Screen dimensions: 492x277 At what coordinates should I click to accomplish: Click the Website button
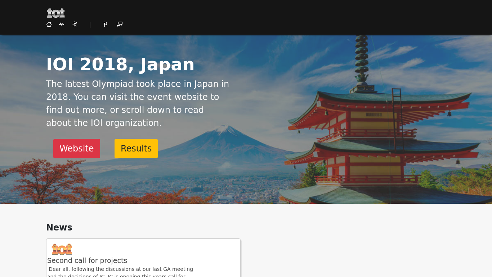point(76,149)
